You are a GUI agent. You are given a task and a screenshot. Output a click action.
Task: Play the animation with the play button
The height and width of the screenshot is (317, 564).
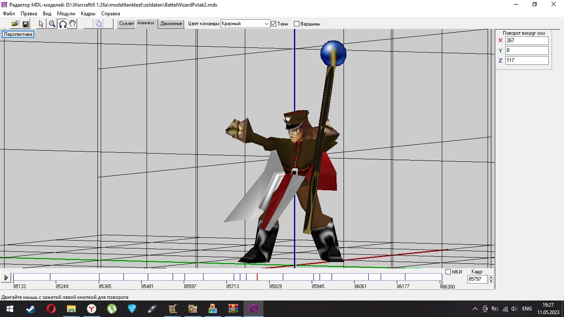6,278
